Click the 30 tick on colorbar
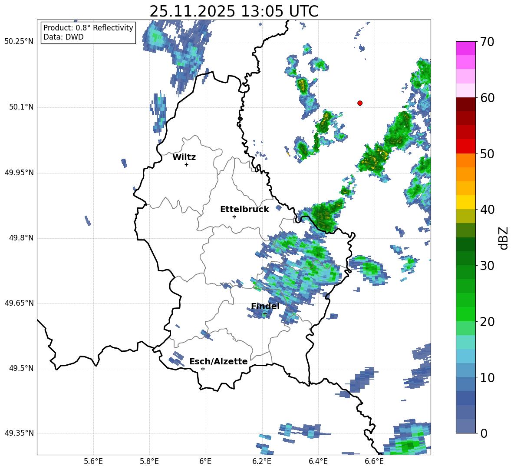This screenshot has width=514, height=470. tap(487, 266)
